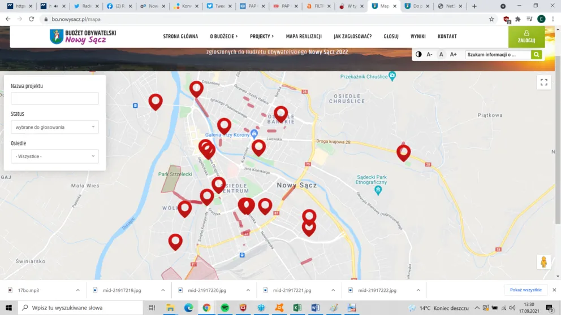
Task: Bookmark this page with the star icon
Action: [491, 19]
